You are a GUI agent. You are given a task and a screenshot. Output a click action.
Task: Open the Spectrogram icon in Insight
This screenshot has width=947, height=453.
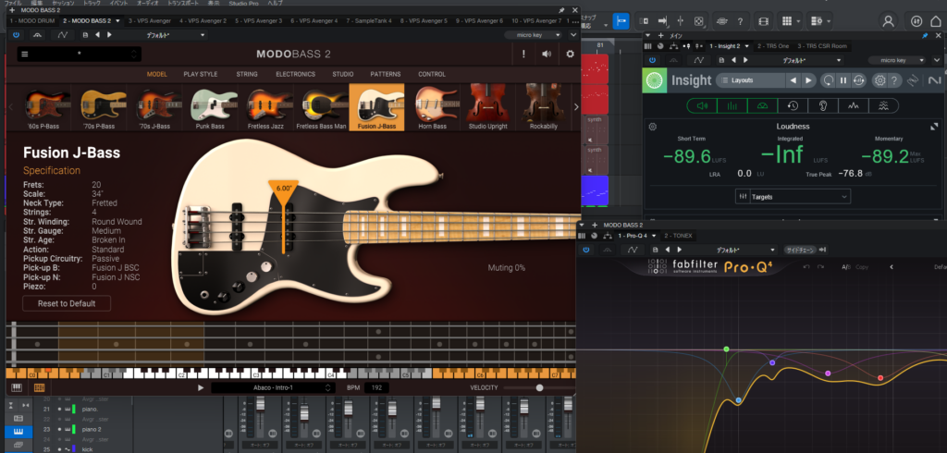pos(883,105)
